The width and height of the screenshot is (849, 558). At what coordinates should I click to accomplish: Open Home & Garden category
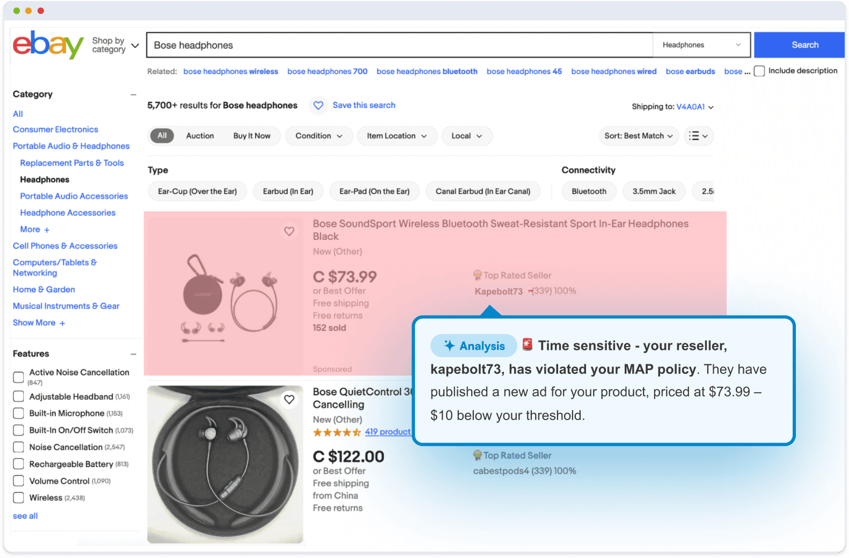pyautogui.click(x=44, y=289)
